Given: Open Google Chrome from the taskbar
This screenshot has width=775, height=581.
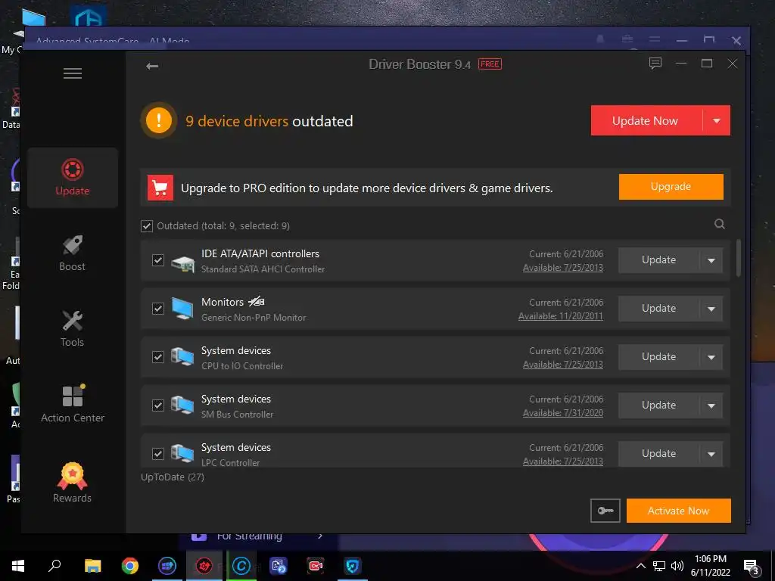Looking at the screenshot, I should [x=130, y=566].
